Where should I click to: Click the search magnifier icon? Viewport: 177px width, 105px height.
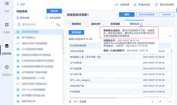19,25
